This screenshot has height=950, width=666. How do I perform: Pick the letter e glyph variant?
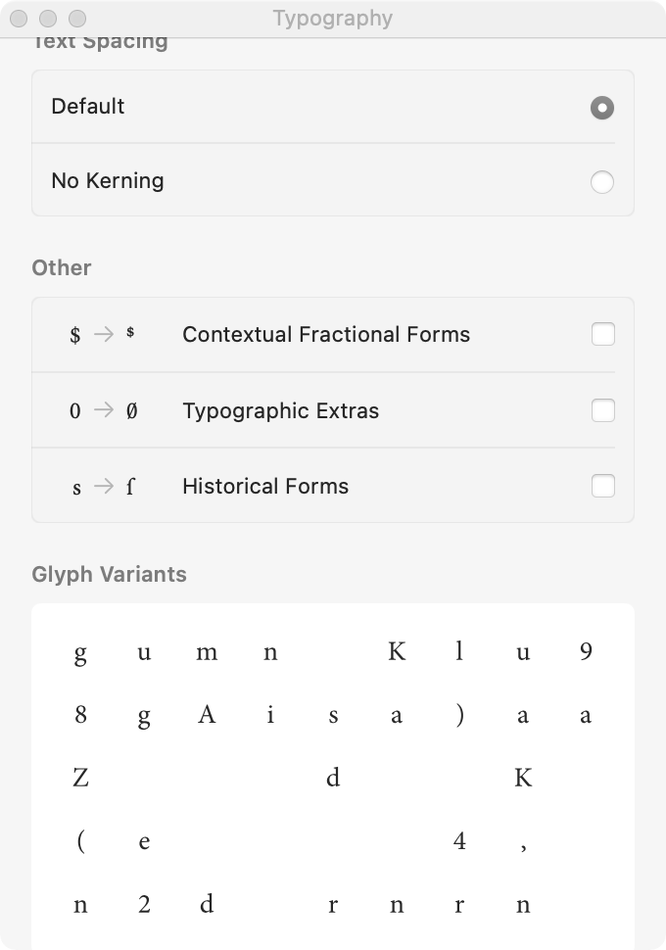(x=144, y=841)
